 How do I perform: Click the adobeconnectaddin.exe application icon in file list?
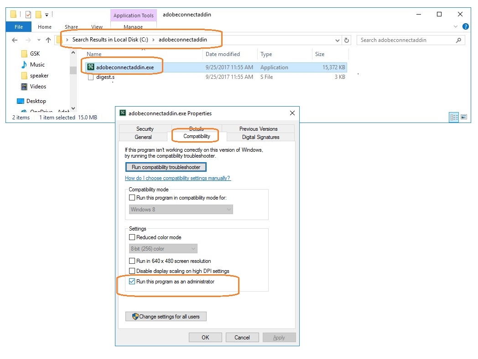pyautogui.click(x=91, y=67)
